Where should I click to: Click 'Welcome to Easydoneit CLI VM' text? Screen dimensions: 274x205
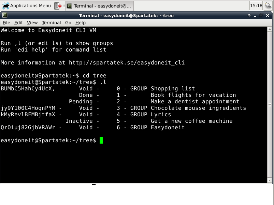[48, 30]
